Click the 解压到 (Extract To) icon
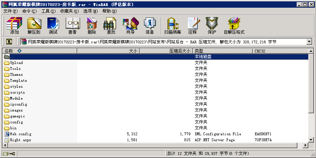The height and width of the screenshot is (158, 316). 34,26
